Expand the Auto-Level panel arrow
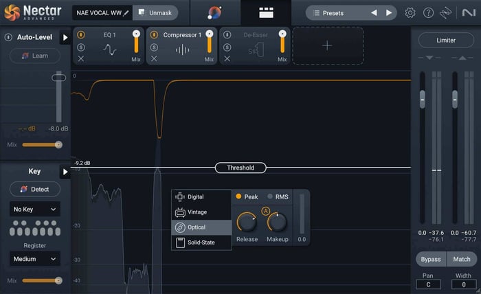481x294 pixels. click(65, 37)
